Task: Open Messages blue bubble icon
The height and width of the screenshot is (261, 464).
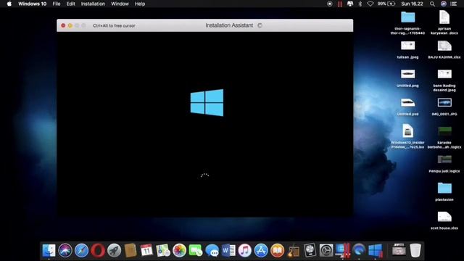Action: click(212, 250)
